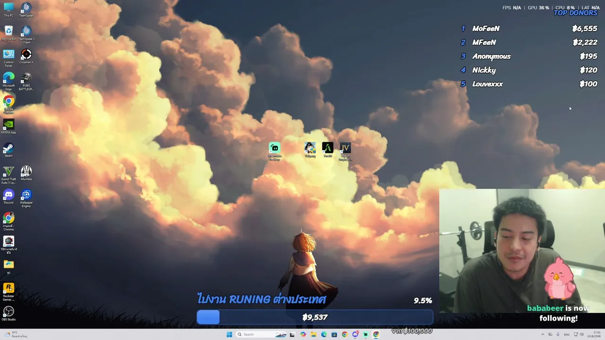Open the TeamSpeak 3 Client shortcut
This screenshot has height=340, width=605.
coord(26,34)
